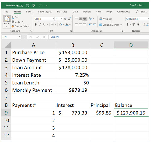Click Merge & Center button
Viewport: 151px width, 142px height.
109,25
